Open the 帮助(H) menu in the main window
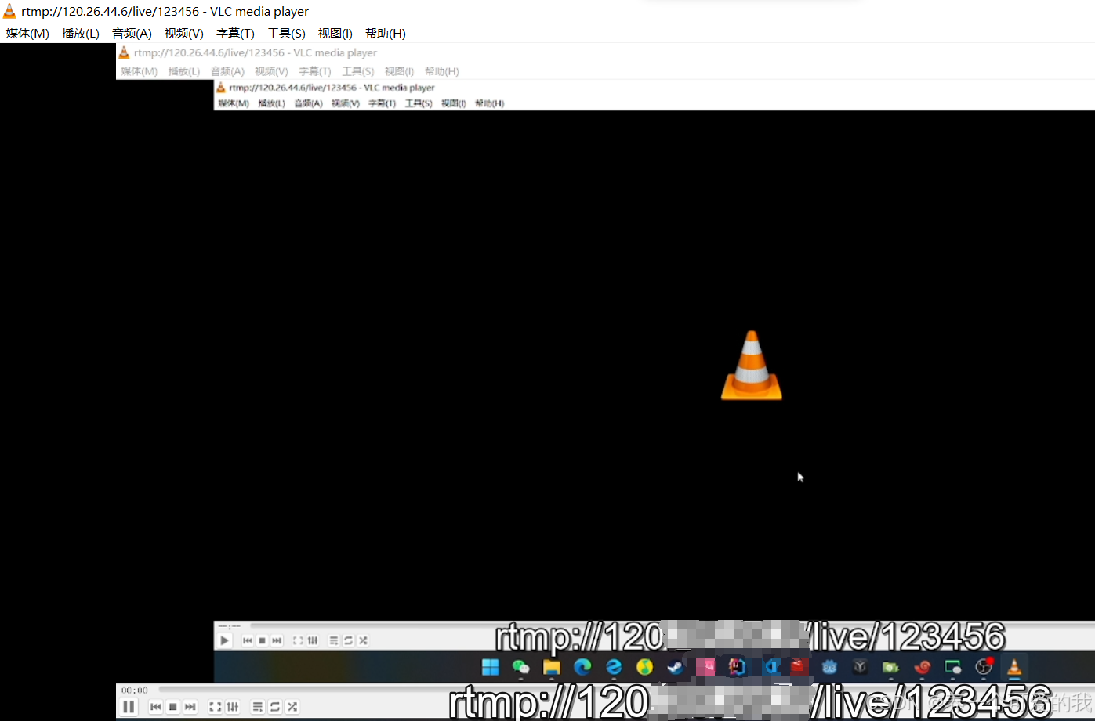This screenshot has width=1095, height=721. pos(386,33)
